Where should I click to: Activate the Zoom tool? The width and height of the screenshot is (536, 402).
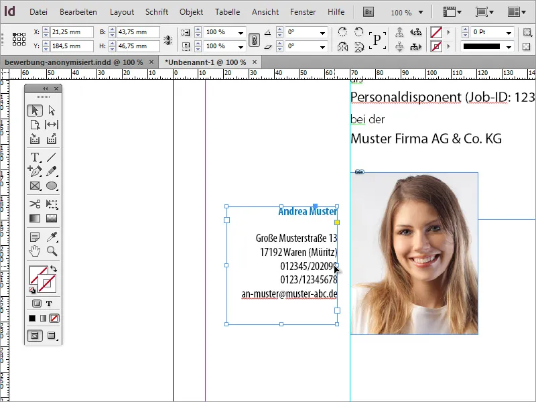click(52, 251)
